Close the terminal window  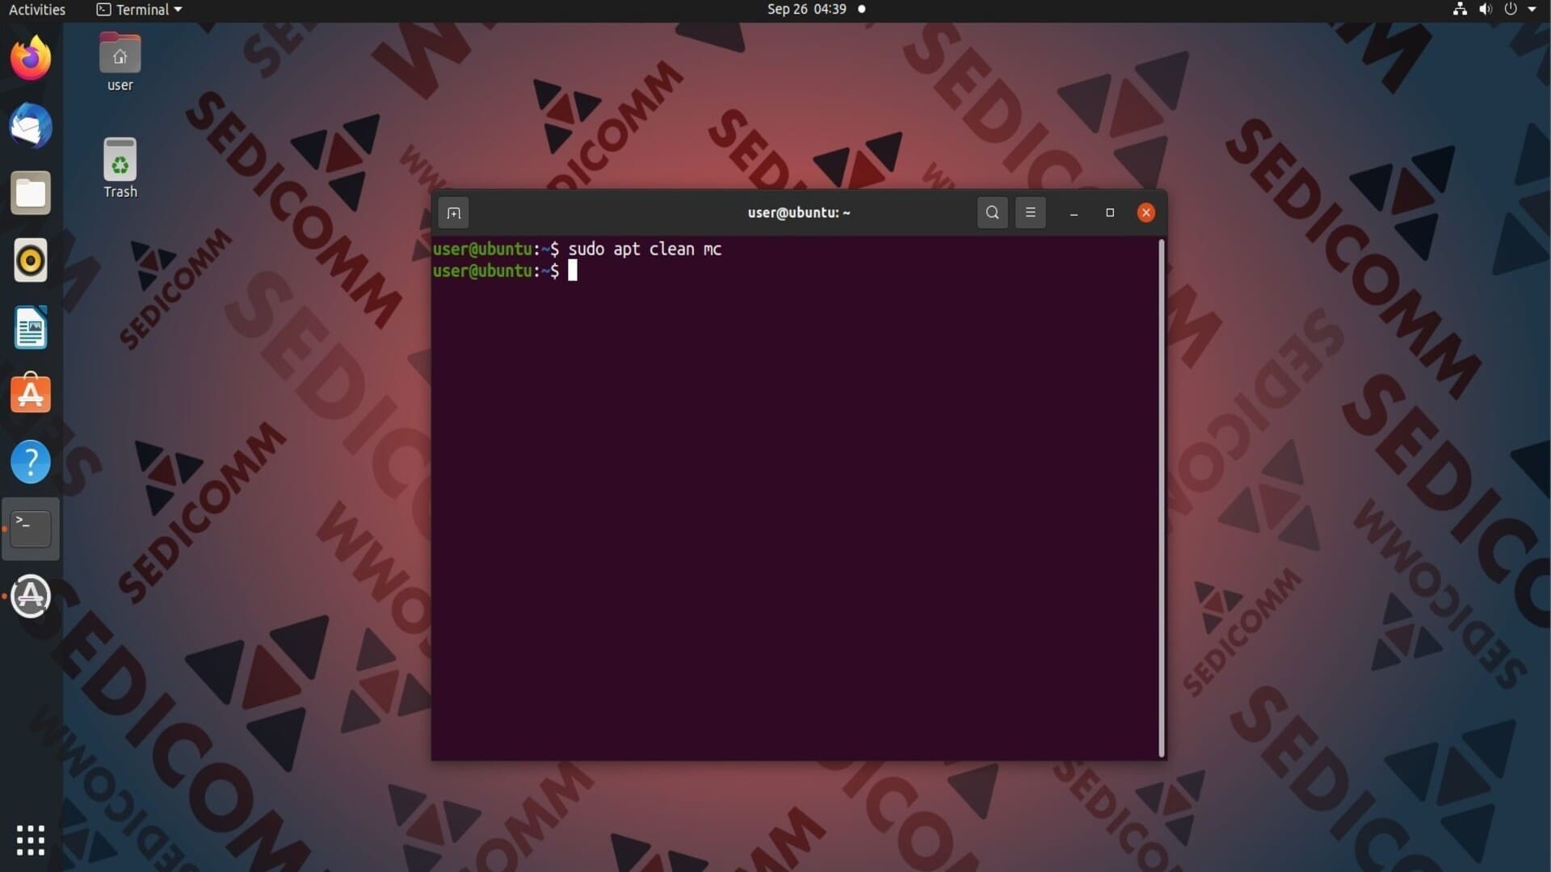[1145, 212]
